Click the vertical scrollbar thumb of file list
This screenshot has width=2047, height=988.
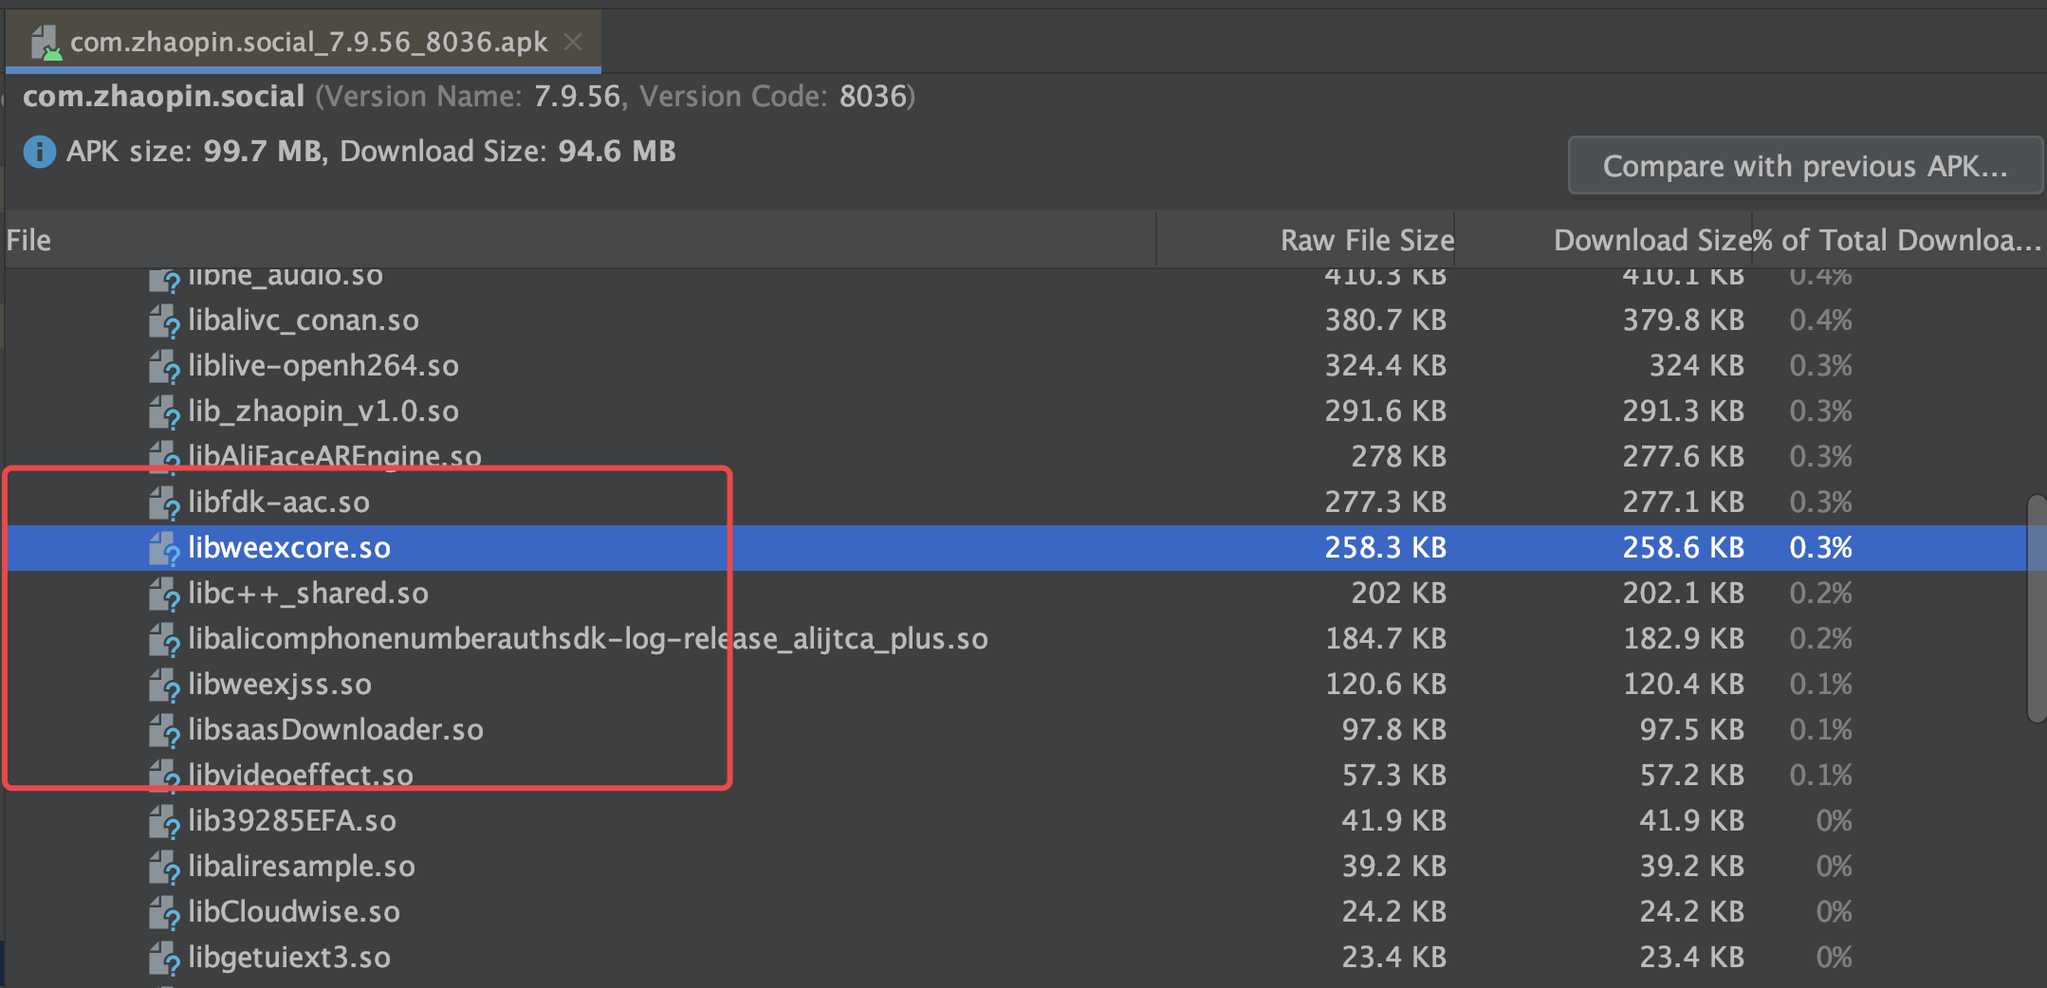2037,608
